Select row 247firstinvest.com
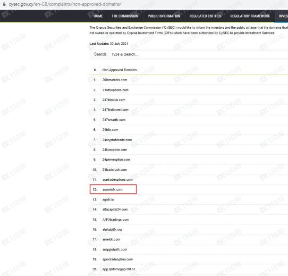This screenshot has width=288, height=276. click(x=189, y=110)
